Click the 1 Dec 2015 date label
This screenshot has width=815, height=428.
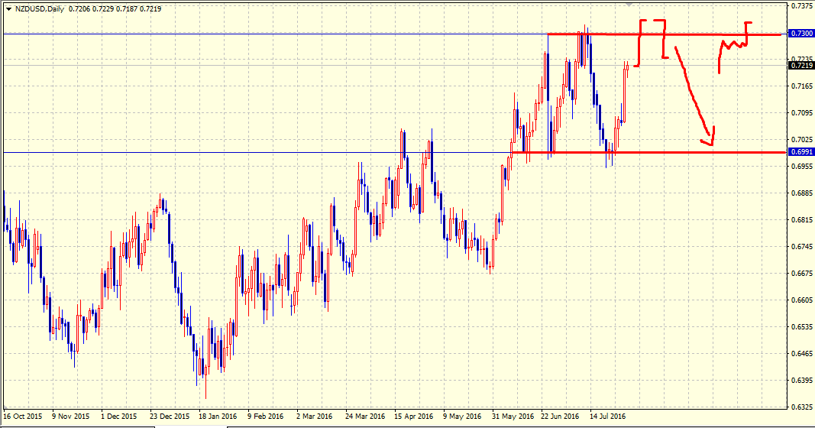tap(119, 417)
